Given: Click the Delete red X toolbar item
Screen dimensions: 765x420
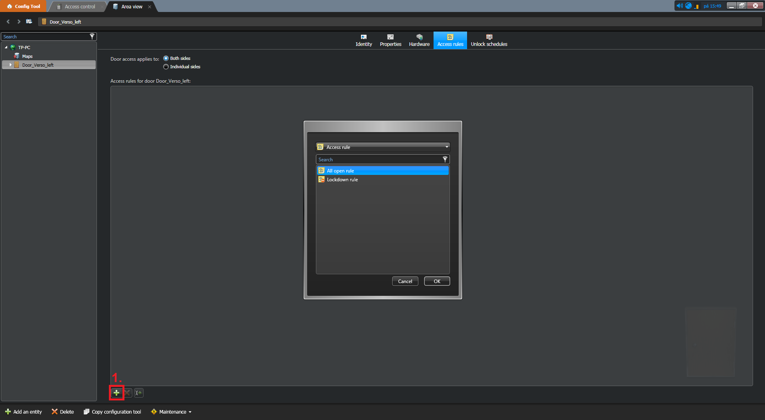Looking at the screenshot, I should tap(63, 412).
